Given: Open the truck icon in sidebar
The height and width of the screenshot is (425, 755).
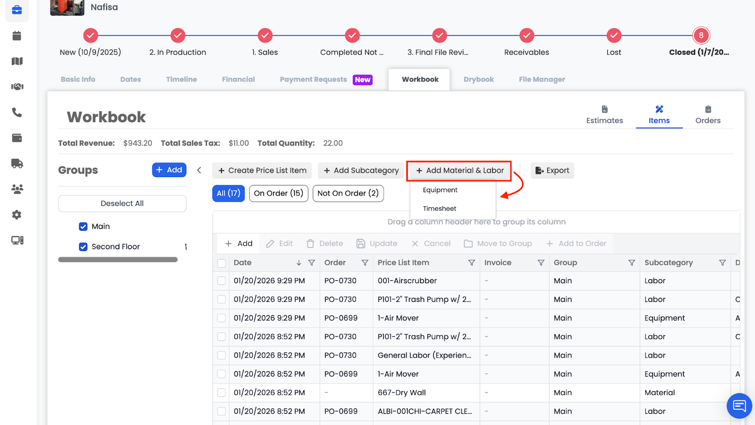Looking at the screenshot, I should tap(17, 163).
